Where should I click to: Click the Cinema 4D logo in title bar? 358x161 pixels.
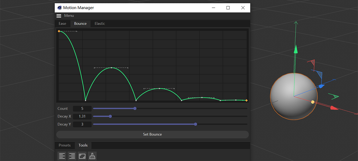[59, 8]
